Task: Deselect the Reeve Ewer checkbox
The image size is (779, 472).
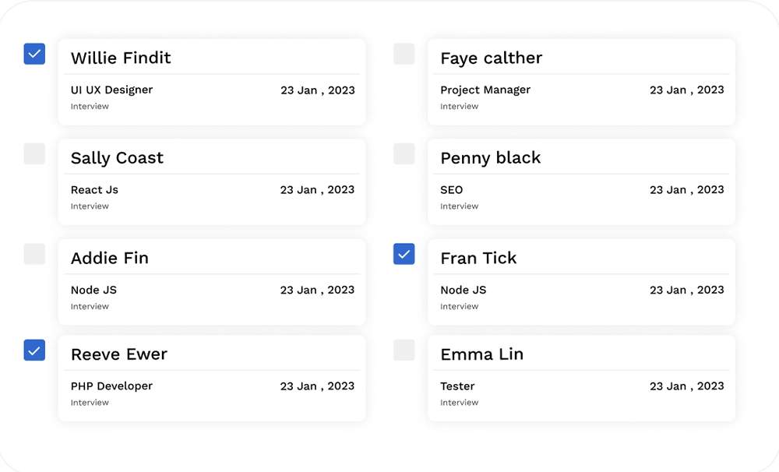Action: 34,350
